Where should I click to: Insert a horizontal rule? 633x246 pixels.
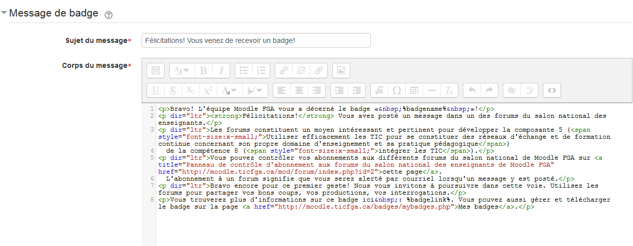click(x=432, y=90)
